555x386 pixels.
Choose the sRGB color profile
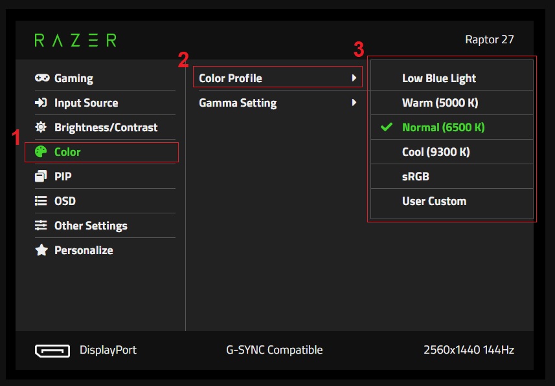pos(451,176)
